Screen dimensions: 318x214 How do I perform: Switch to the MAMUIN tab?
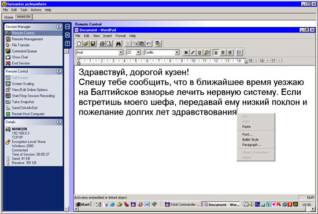tap(24, 17)
